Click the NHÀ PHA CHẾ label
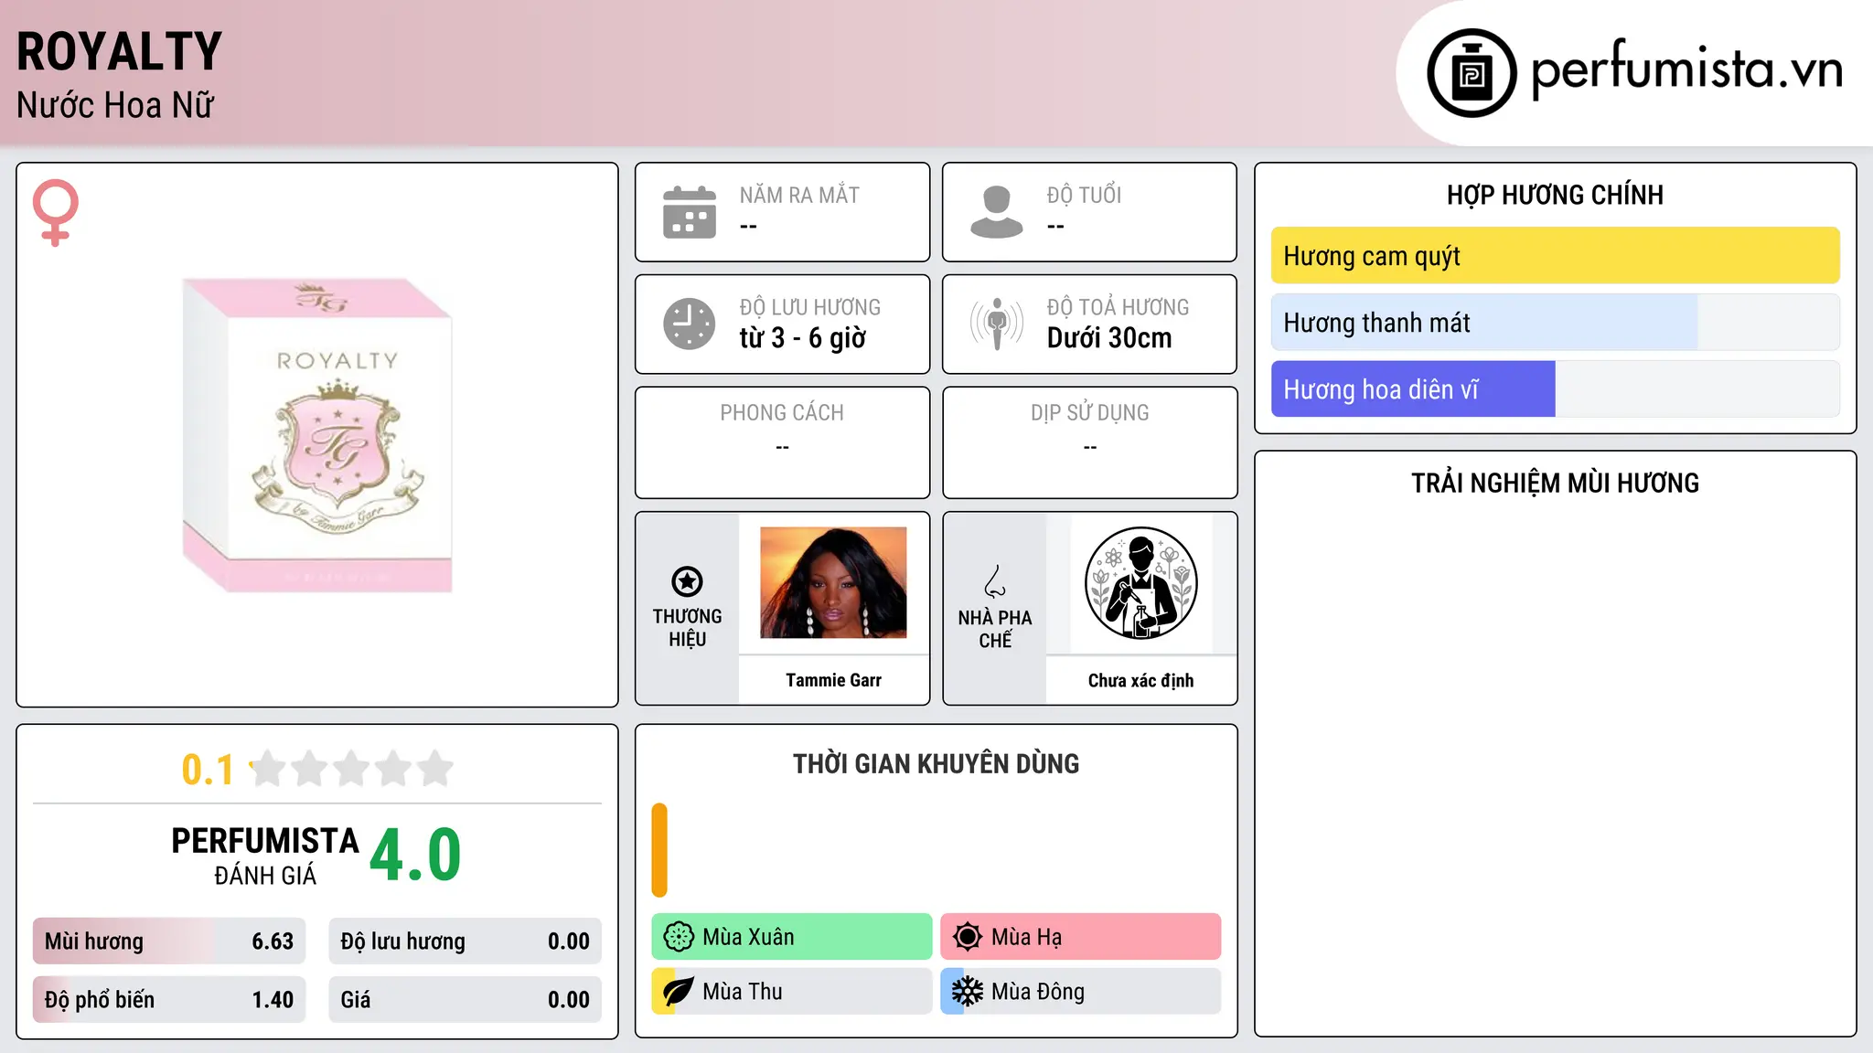 [x=995, y=629]
